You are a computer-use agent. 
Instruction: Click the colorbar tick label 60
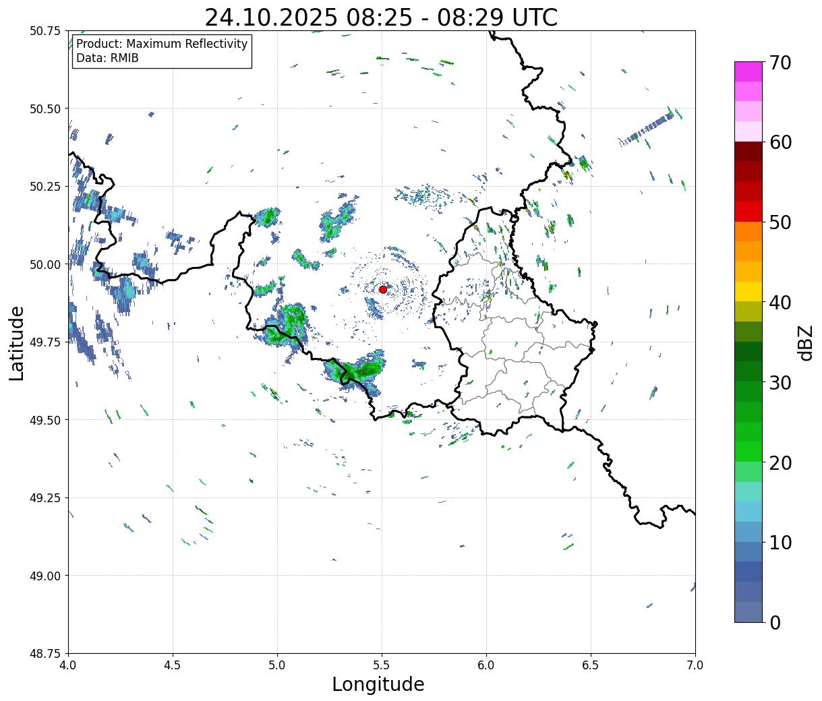pos(780,142)
